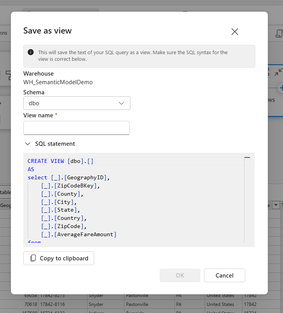Click the collapse arrows icon behind the dialog
283x313 pixels.
[x=278, y=72]
